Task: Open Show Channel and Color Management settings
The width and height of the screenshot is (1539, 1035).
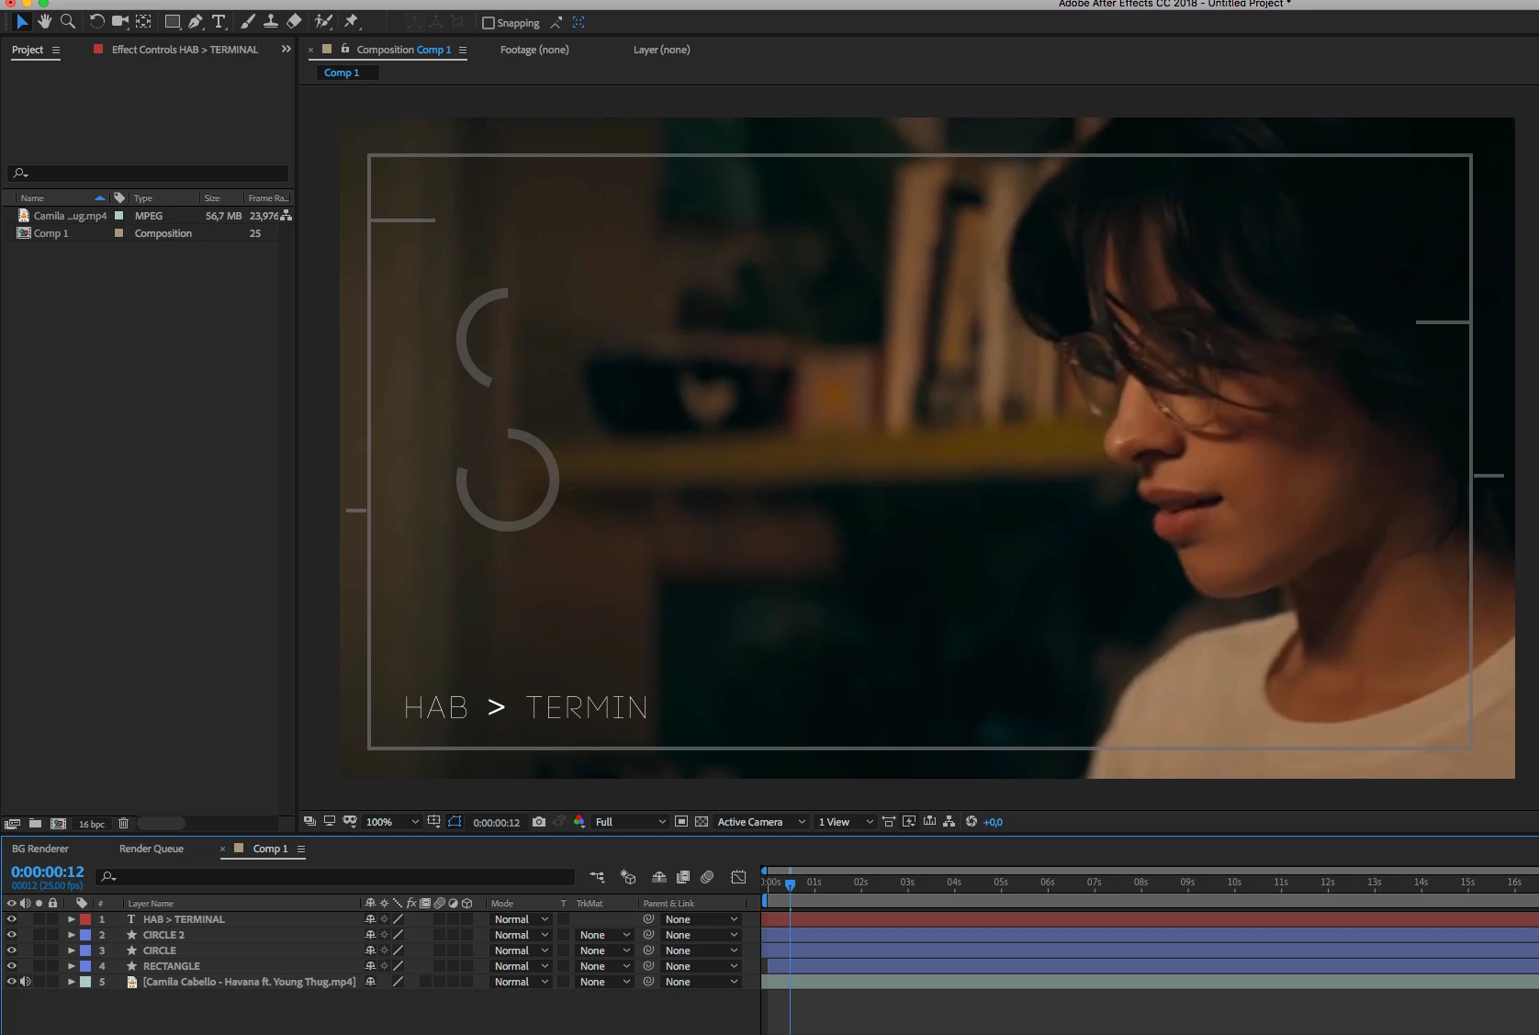Action: [x=579, y=822]
